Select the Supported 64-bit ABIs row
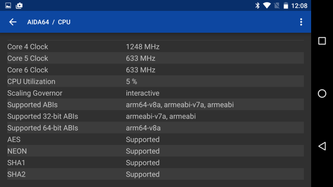 [x=156, y=128]
